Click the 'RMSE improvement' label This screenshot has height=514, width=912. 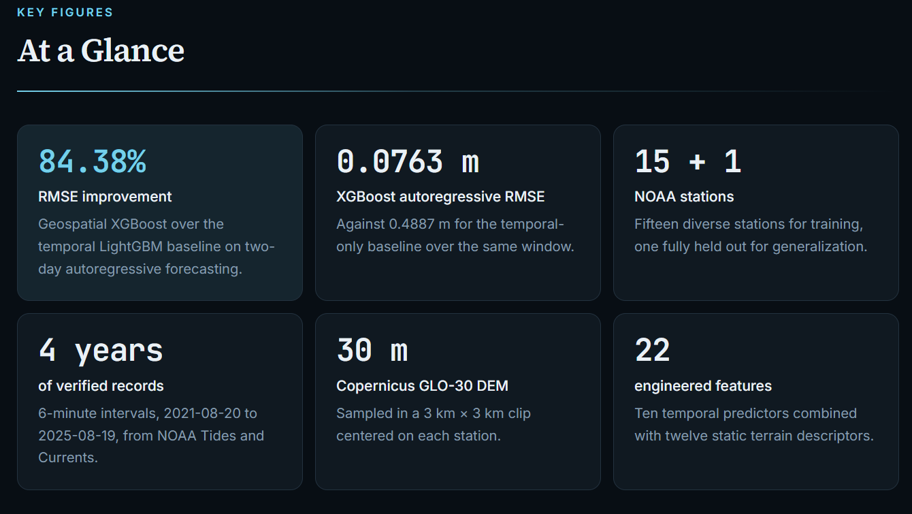click(105, 197)
